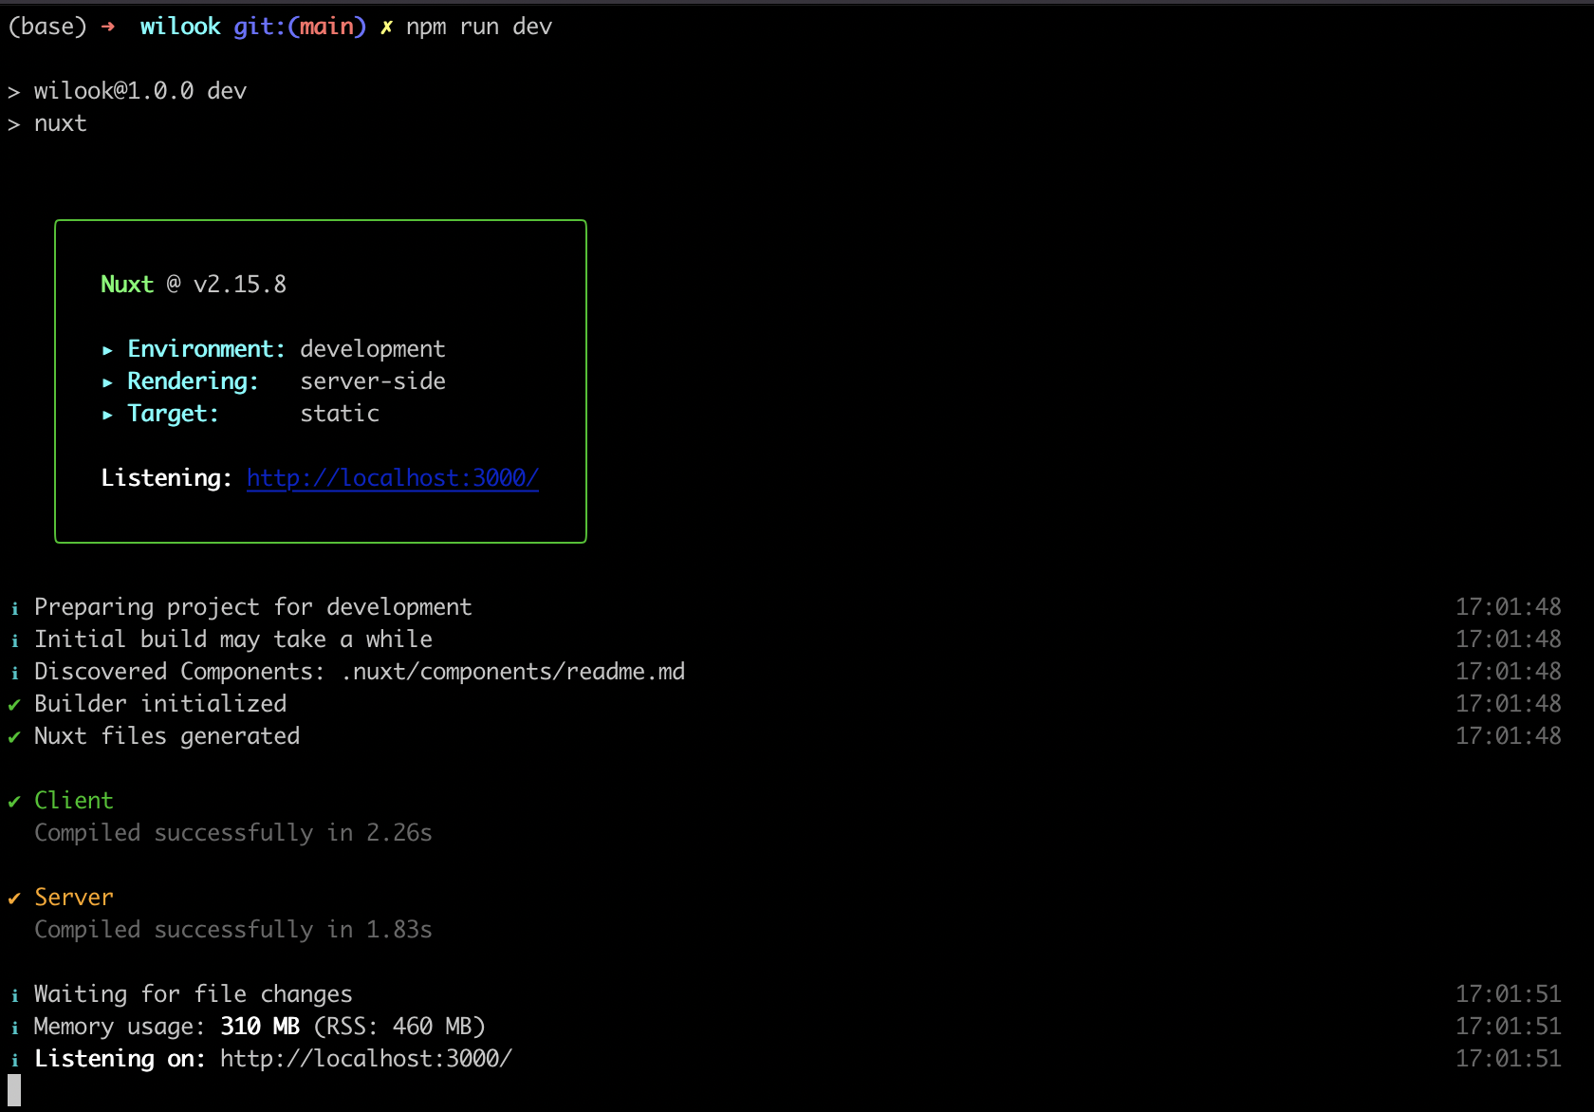
Task: Select the 'Builder initialized' log line
Action: pyautogui.click(x=160, y=704)
